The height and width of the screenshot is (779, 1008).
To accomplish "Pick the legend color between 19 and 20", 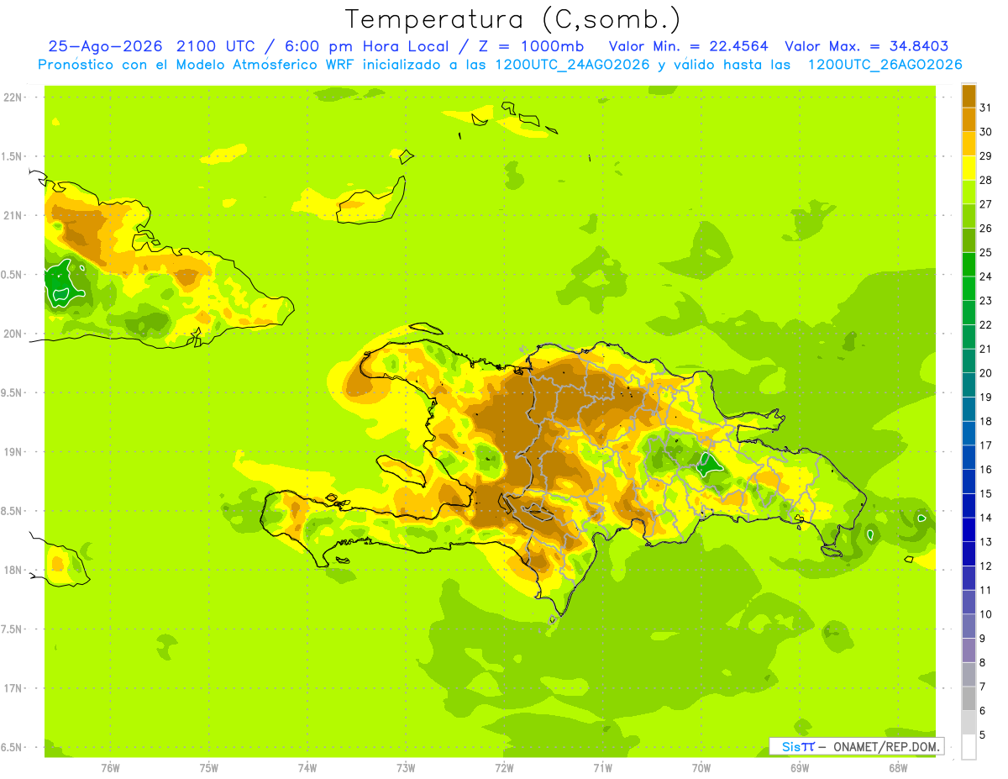I will coord(969,385).
